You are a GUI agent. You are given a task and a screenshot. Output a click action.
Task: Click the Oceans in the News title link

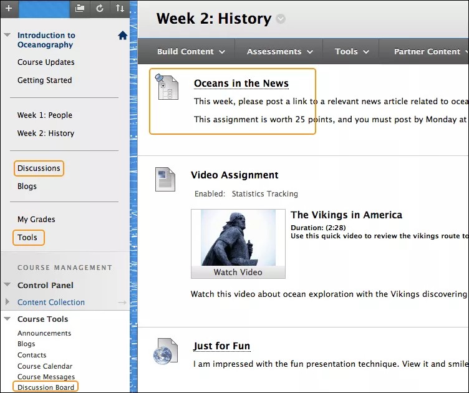[241, 83]
